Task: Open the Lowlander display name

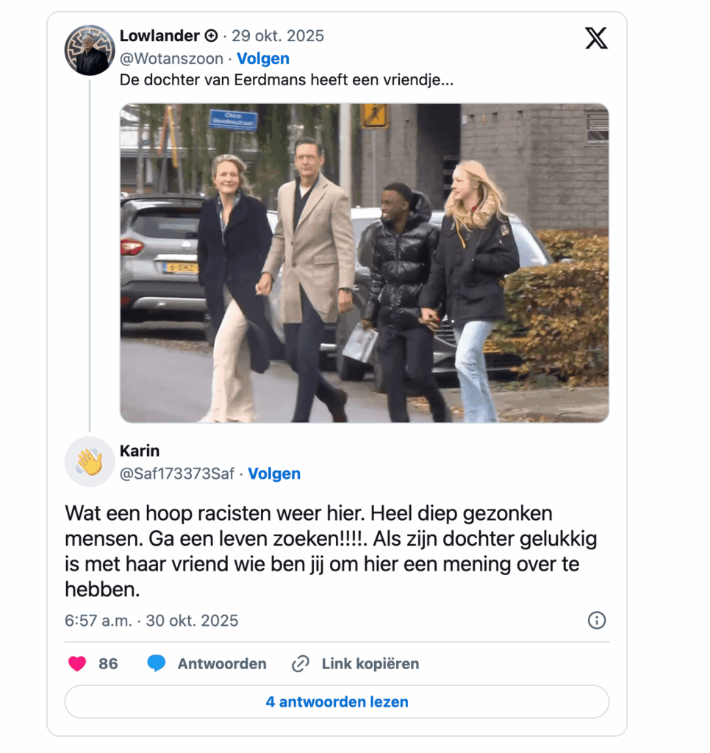Action: click(x=159, y=35)
